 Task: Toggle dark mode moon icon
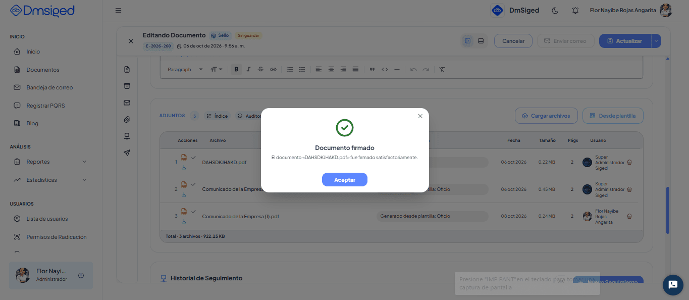coord(555,10)
